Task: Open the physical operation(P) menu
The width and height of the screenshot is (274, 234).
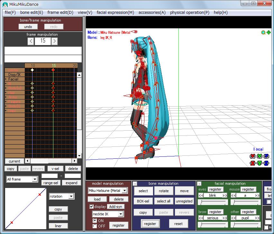Action: click(190, 13)
